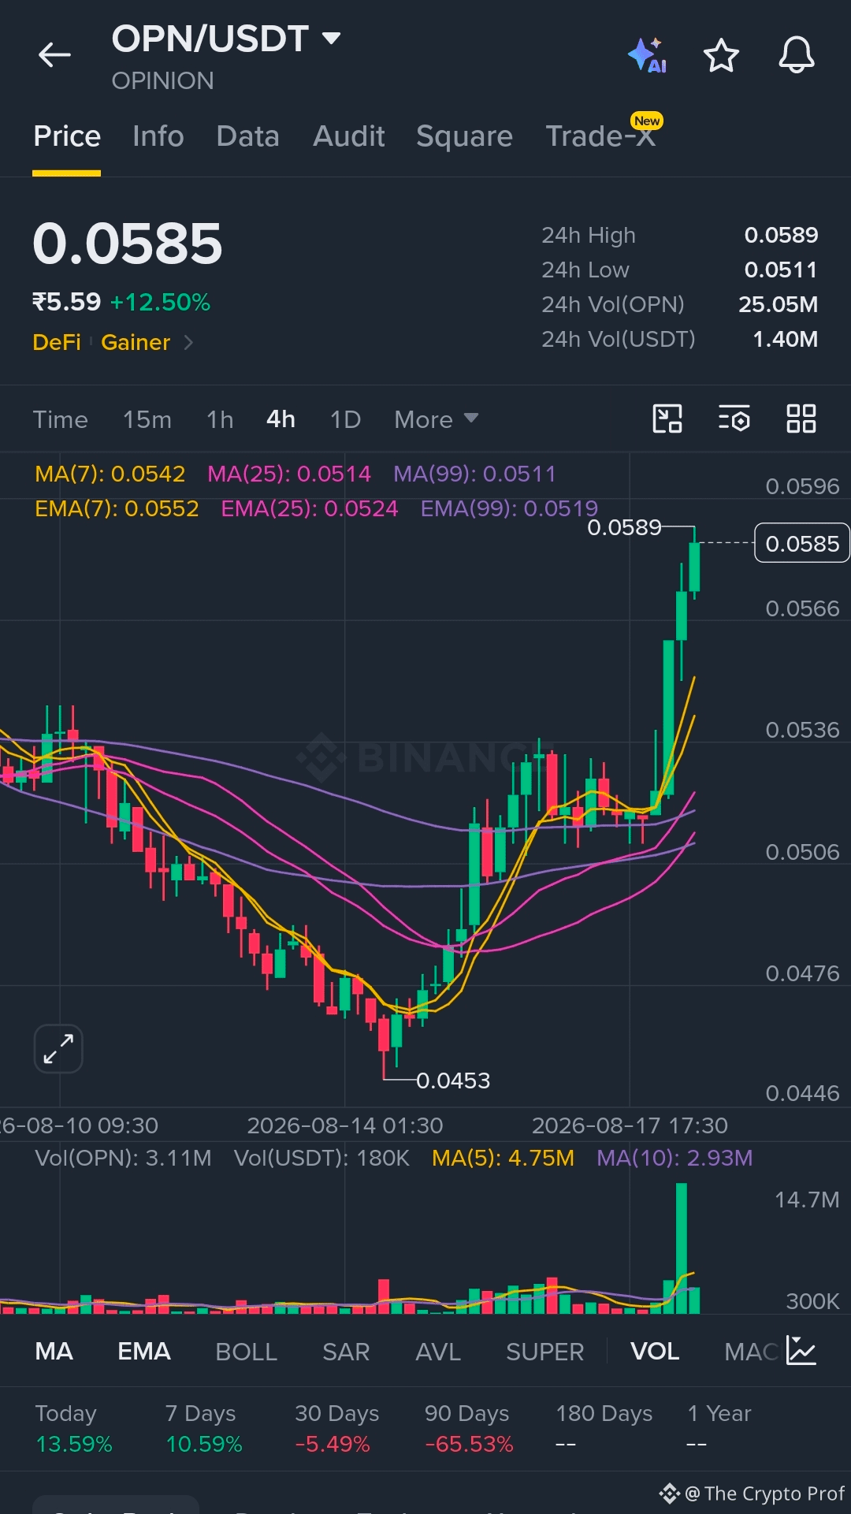Image resolution: width=851 pixels, height=1514 pixels.
Task: Open the Data tab
Action: pos(248,136)
